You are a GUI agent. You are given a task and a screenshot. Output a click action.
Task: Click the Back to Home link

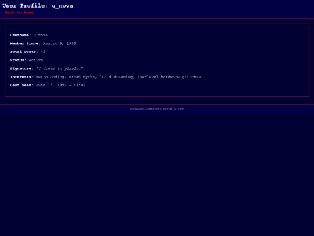[19, 12]
